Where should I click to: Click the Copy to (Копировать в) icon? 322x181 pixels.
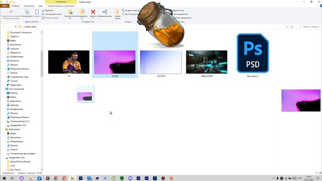click(x=82, y=12)
